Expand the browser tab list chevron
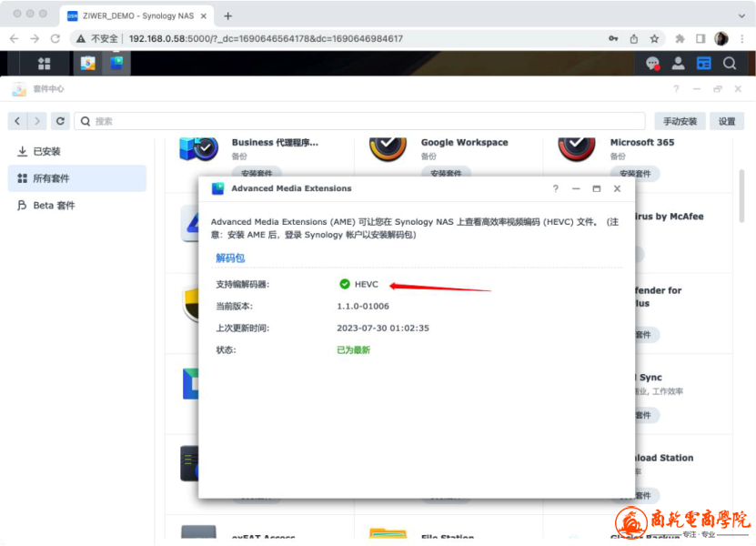The height and width of the screenshot is (546, 756). click(741, 15)
